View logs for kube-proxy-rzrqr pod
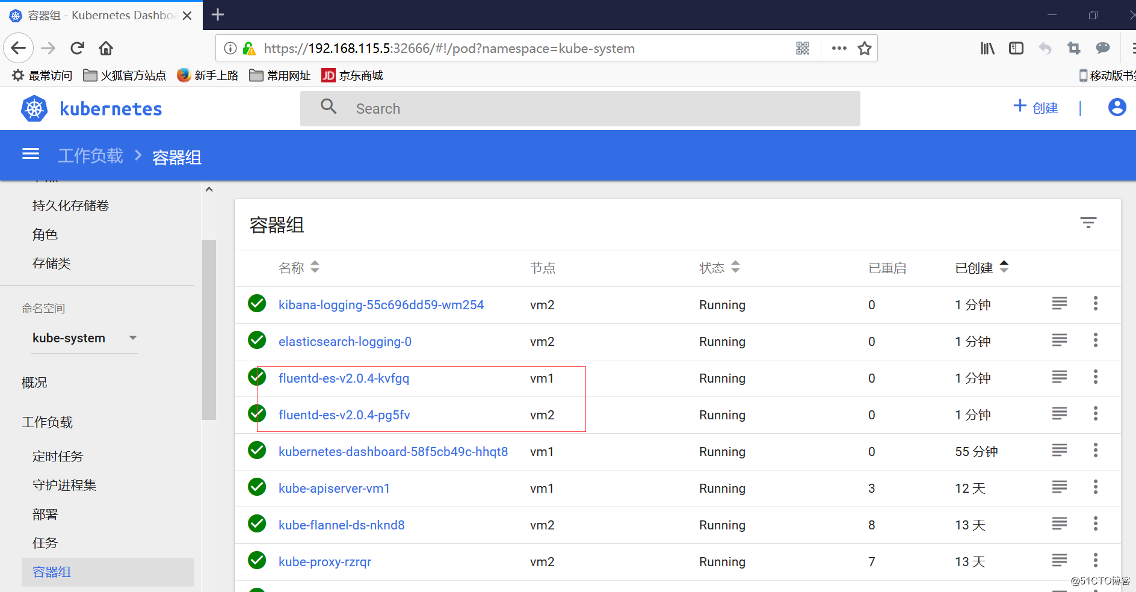This screenshot has width=1136, height=592. [1060, 560]
